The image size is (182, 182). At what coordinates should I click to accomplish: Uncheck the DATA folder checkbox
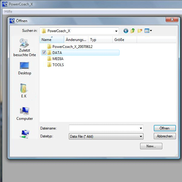(44, 52)
